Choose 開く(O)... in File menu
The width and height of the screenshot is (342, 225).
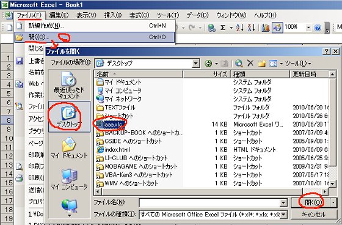click(95, 37)
